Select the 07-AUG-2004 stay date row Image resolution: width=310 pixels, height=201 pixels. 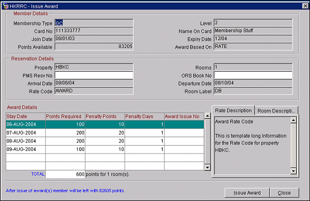tap(105, 133)
